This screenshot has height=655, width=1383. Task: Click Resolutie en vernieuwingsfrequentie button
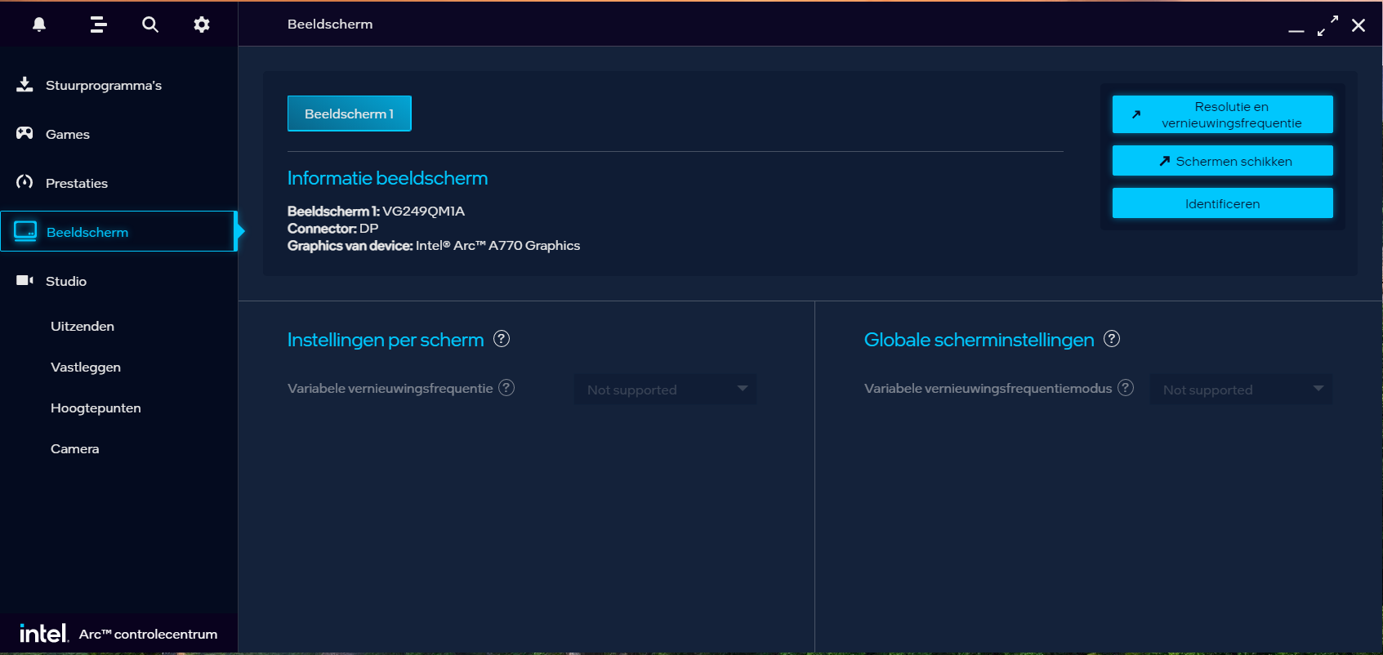click(x=1222, y=114)
